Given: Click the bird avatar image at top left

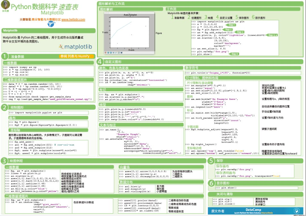Looking at the screenshot, I should tap(5, 5).
